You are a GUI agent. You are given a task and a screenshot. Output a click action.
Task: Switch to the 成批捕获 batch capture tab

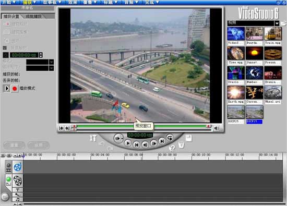(x=34, y=16)
